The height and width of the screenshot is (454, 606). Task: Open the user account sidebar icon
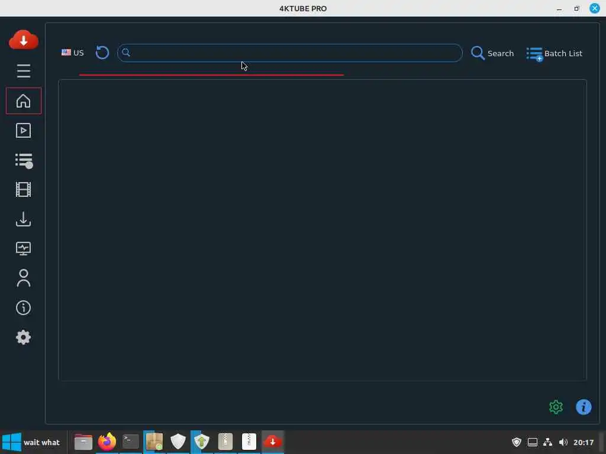[x=24, y=278]
